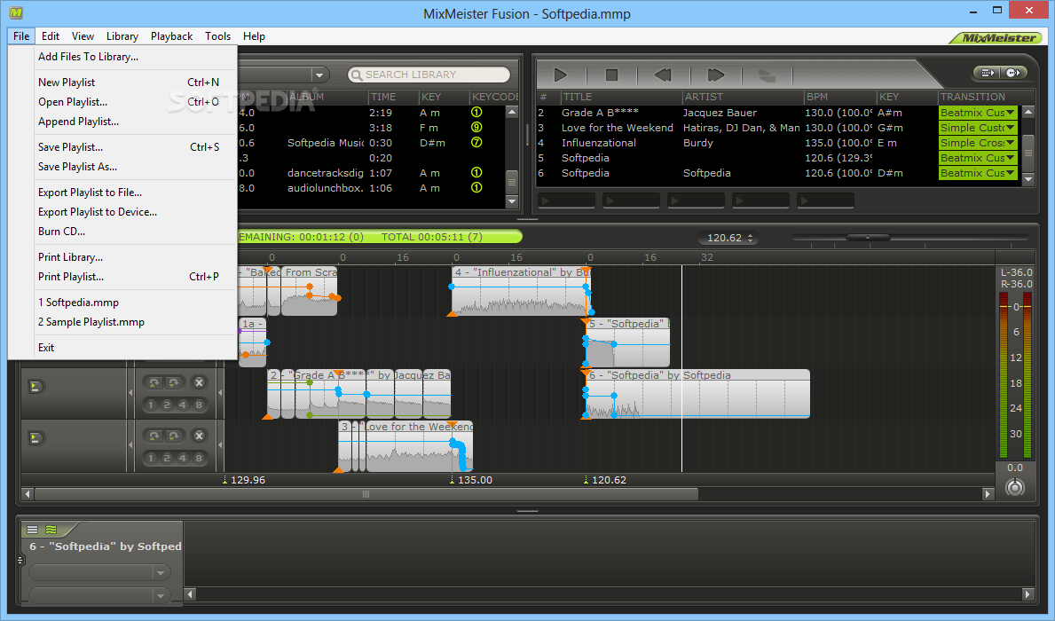This screenshot has width=1055, height=621.
Task: Select Burn CD from the File menu
Action: tap(61, 232)
